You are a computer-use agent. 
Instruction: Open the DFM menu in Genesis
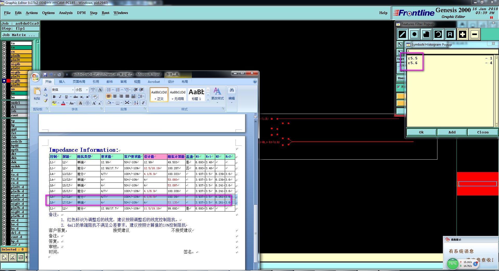[x=81, y=13]
